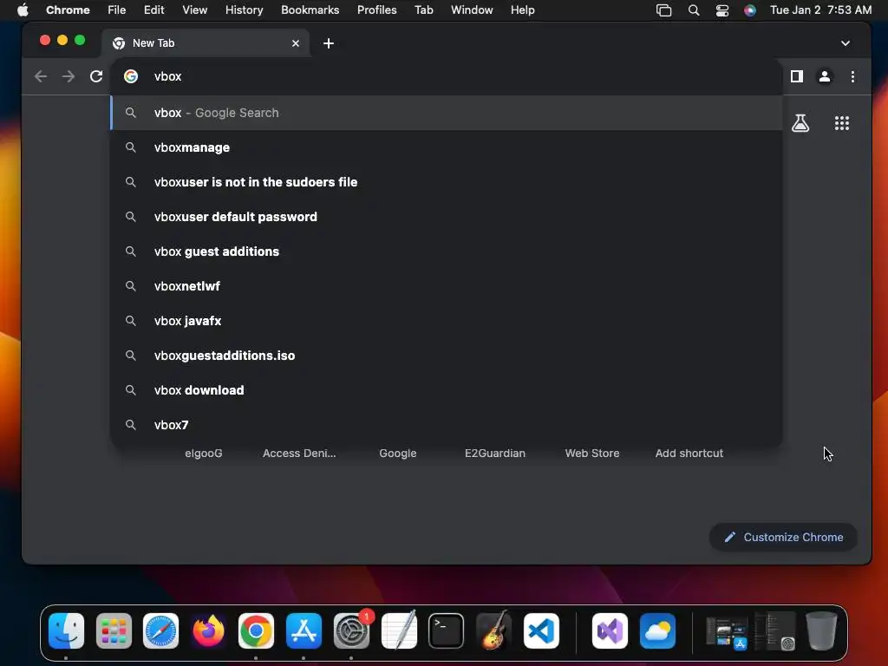Choose the 'vboxmanage' suggestion
Viewport: 888px width, 666px height.
coord(447,147)
